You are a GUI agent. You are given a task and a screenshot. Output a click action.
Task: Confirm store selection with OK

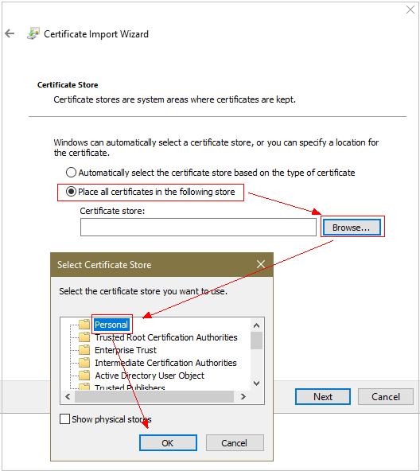(x=168, y=443)
